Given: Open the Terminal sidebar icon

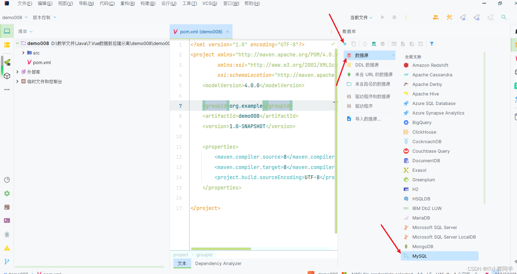Looking at the screenshot, I should [x=7, y=220].
